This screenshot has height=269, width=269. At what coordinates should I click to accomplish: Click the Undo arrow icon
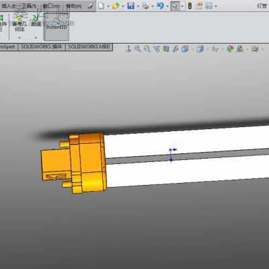click(x=160, y=5)
